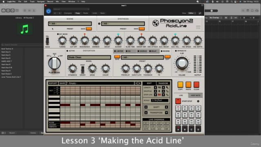This screenshot has width=261, height=147.
Task: Click the sequencer SAVE button
Action: click(62, 83)
